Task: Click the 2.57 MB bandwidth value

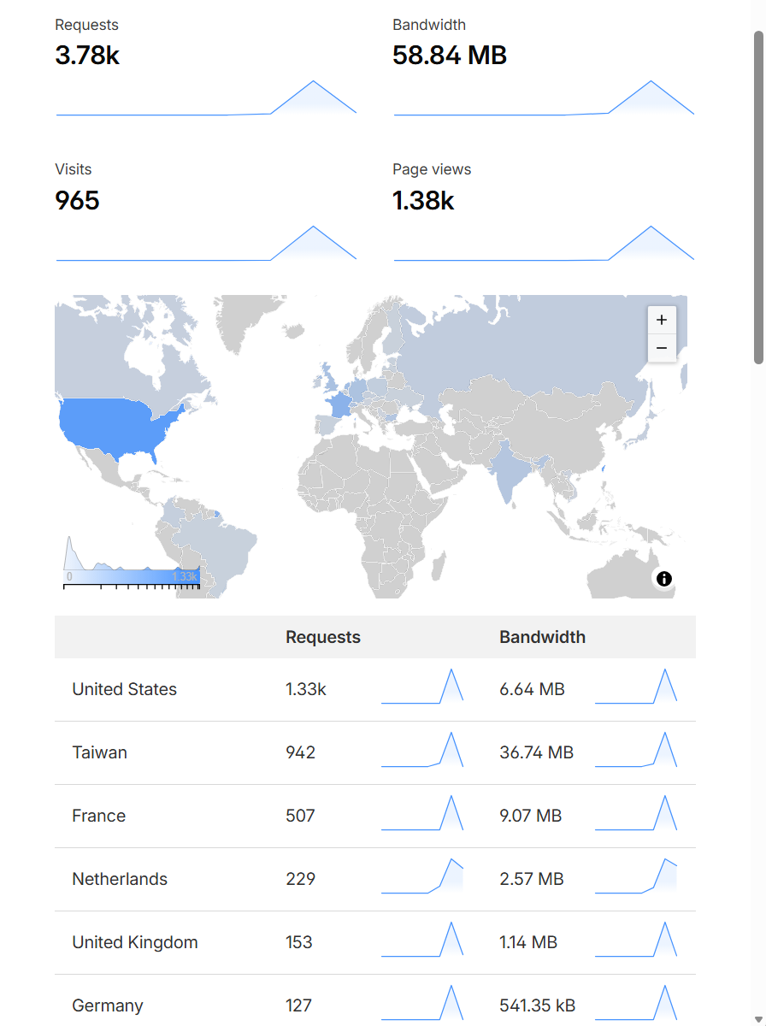Action: click(x=532, y=879)
